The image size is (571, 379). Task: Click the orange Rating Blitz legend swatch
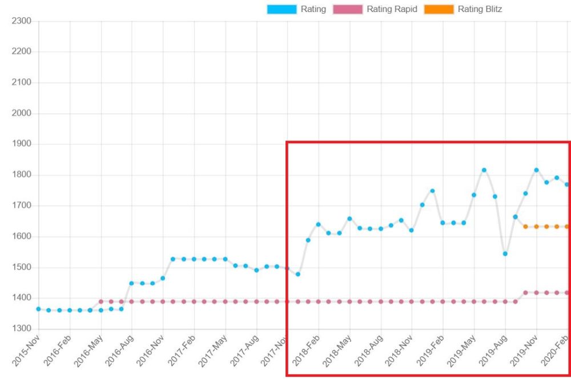(x=439, y=9)
